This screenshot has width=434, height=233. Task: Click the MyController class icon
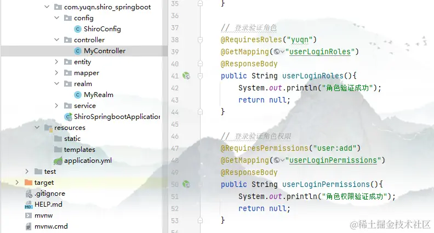click(x=78, y=50)
